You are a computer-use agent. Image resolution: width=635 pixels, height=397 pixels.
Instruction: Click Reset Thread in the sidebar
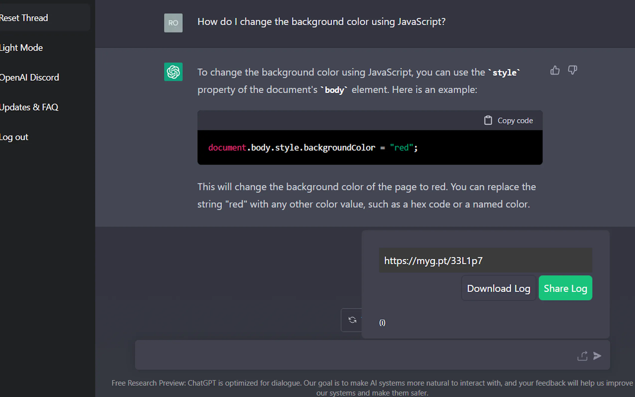click(24, 18)
